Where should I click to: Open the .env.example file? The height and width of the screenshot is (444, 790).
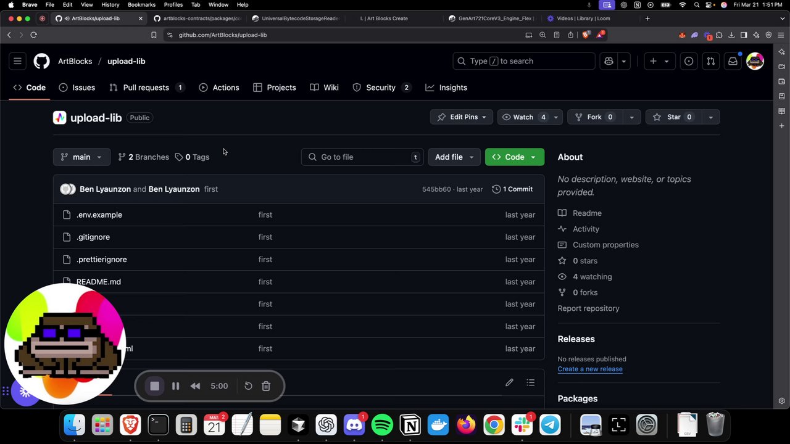[99, 215]
